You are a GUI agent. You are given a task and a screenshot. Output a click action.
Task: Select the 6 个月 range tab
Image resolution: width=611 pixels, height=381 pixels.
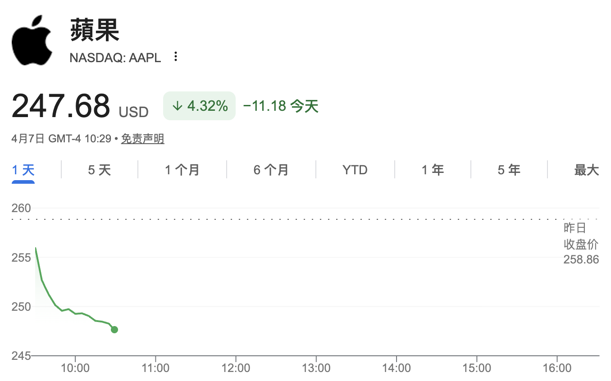pyautogui.click(x=271, y=170)
